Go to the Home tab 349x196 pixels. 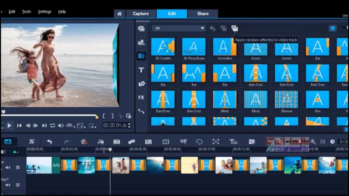(119, 14)
